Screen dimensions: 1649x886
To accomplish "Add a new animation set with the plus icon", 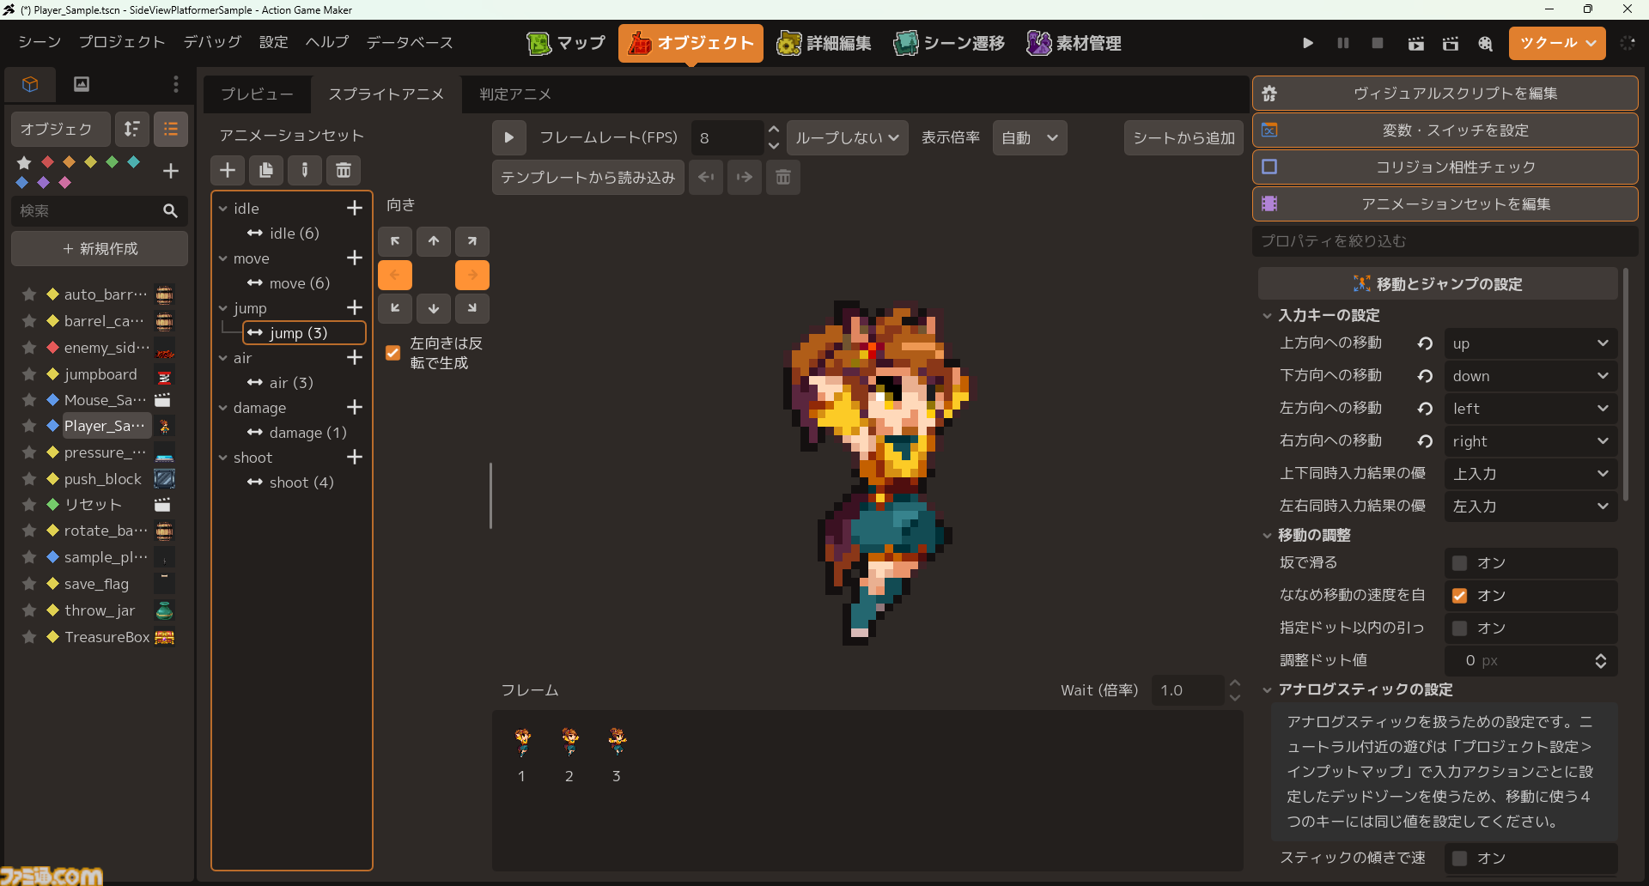I will [x=228, y=170].
